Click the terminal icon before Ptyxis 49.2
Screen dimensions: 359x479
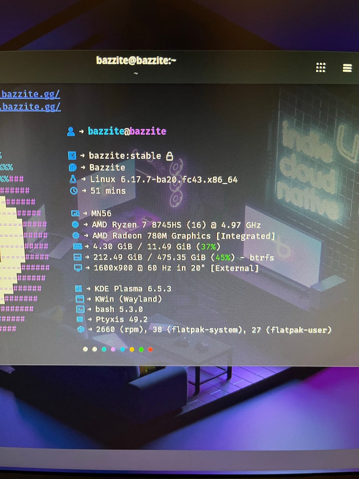click(x=80, y=319)
